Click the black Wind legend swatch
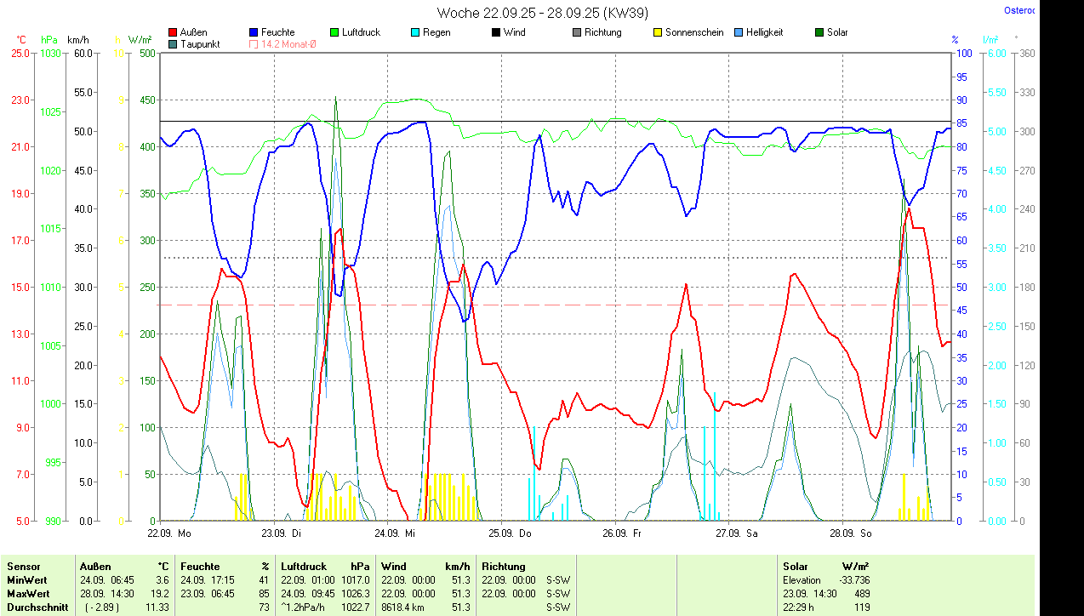This screenshot has height=616, width=1084. coord(495,32)
